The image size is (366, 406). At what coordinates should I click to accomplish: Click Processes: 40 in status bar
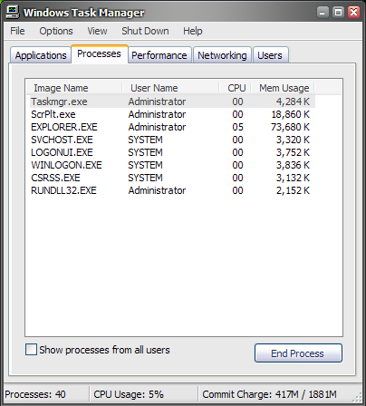[x=35, y=394]
